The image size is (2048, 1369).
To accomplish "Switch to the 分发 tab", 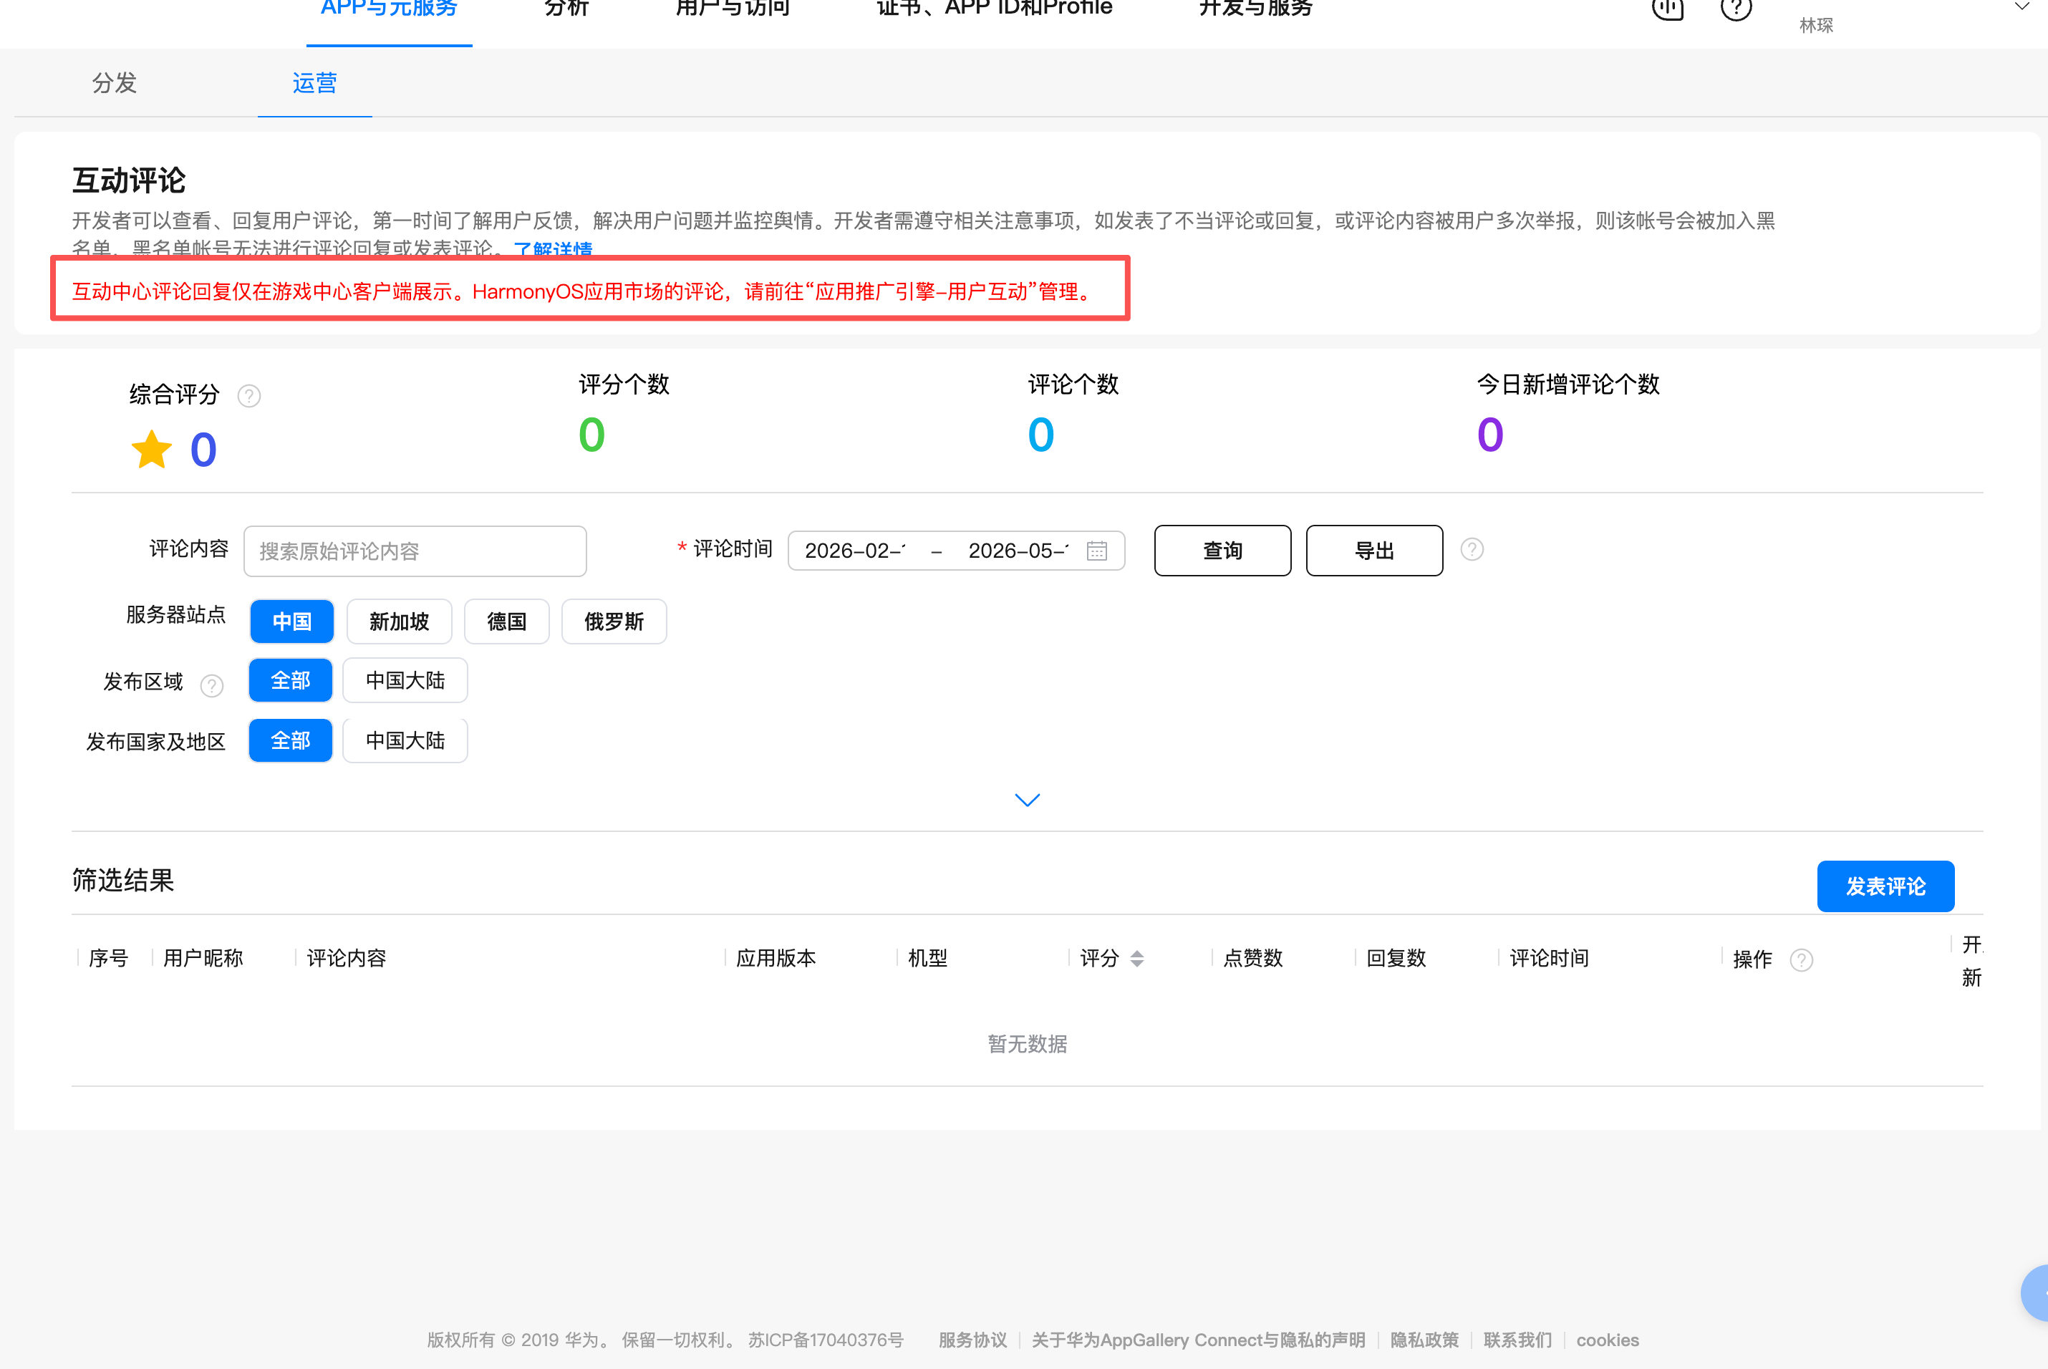I will [x=115, y=83].
